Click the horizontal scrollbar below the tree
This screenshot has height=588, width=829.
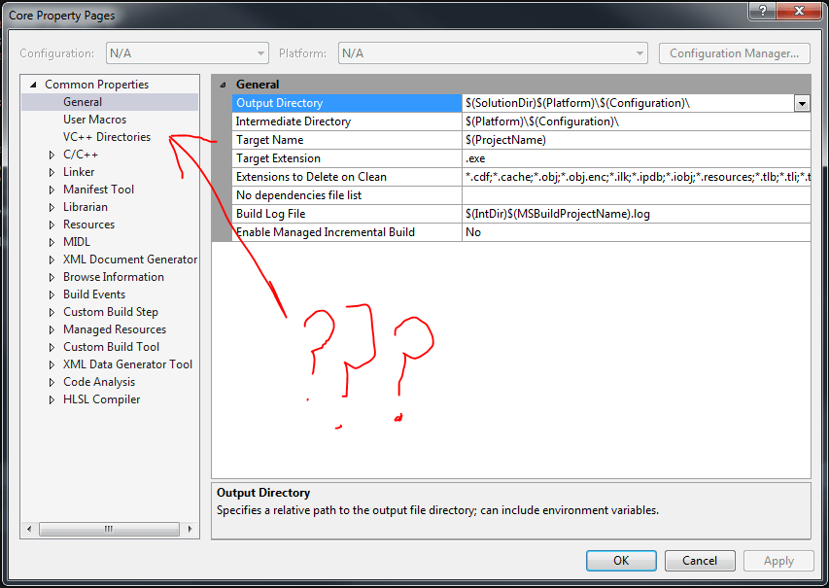109,529
